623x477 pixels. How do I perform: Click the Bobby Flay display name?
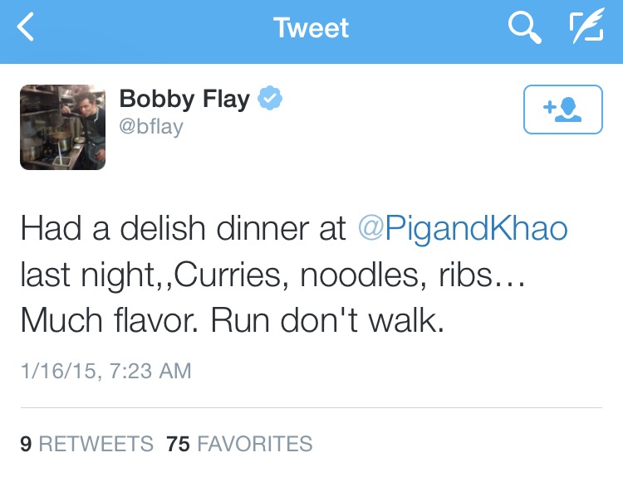pos(184,100)
